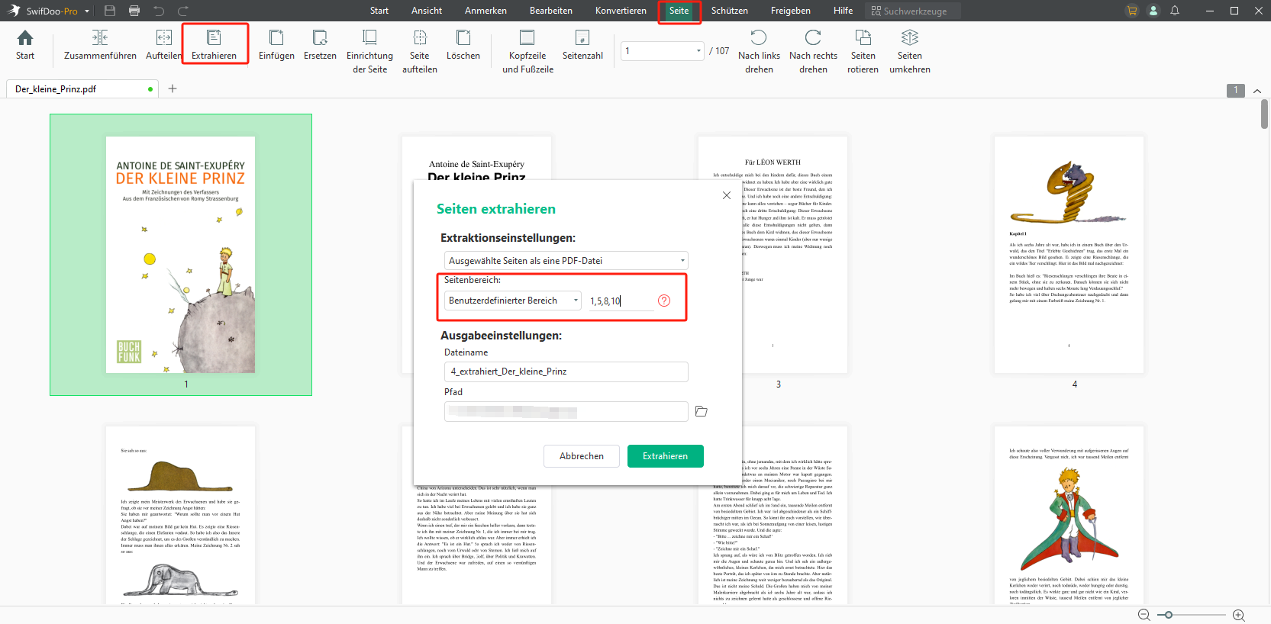Open the Start menu tab

(x=379, y=11)
